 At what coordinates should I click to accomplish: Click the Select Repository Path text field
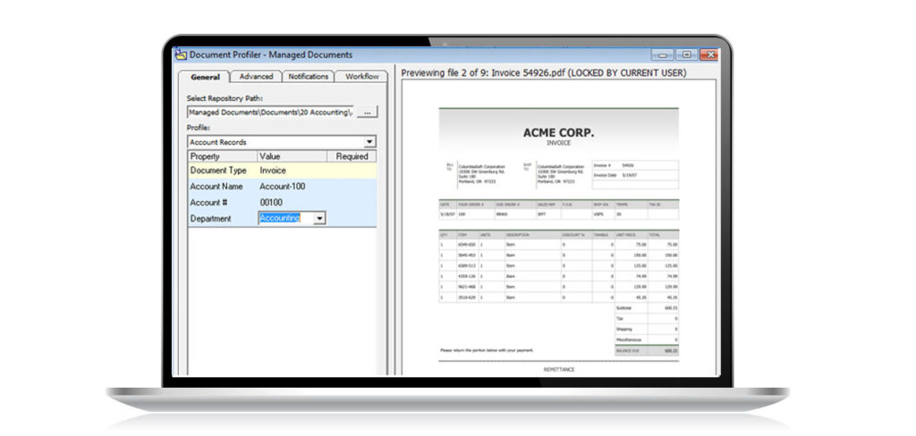[270, 112]
